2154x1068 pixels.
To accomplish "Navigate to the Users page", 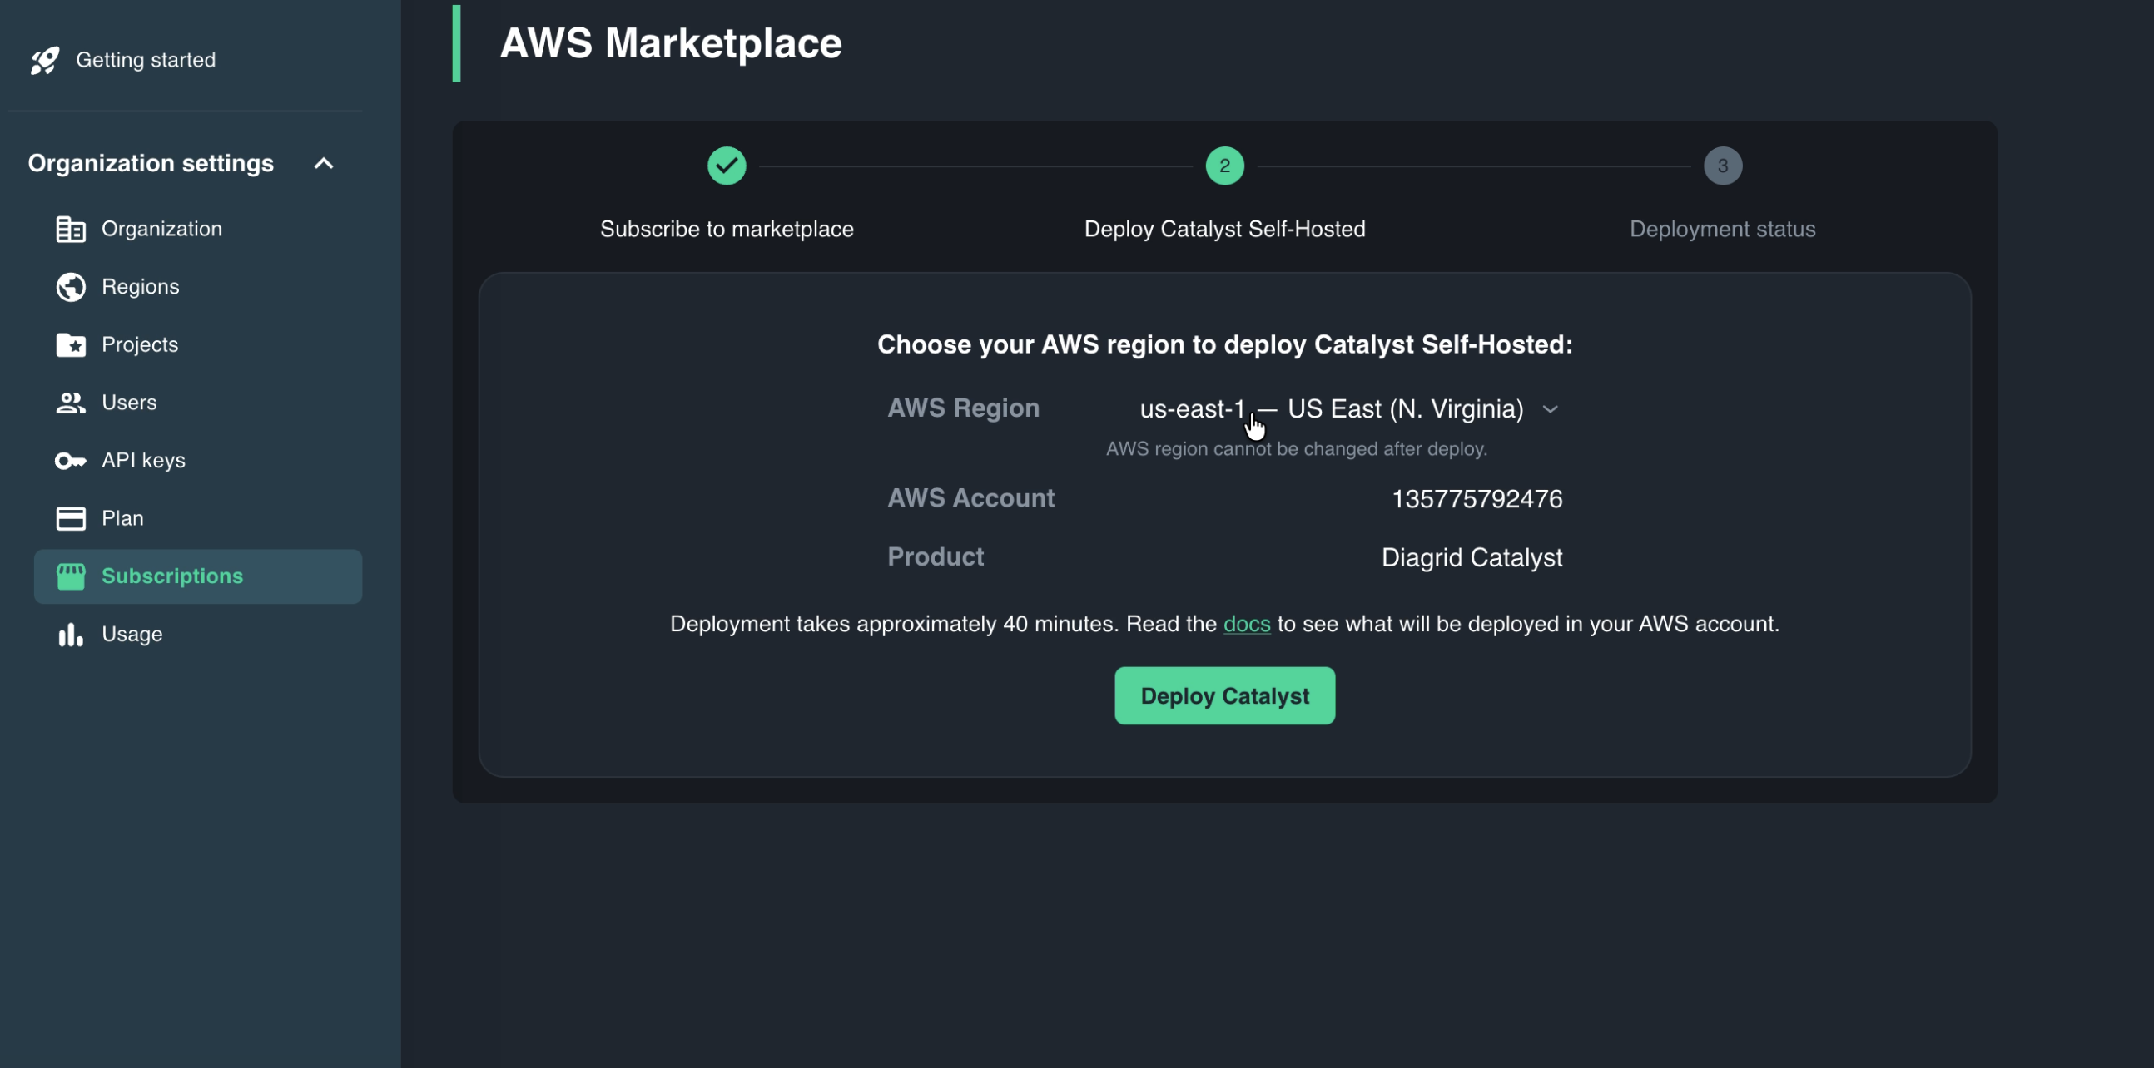I will 129,403.
